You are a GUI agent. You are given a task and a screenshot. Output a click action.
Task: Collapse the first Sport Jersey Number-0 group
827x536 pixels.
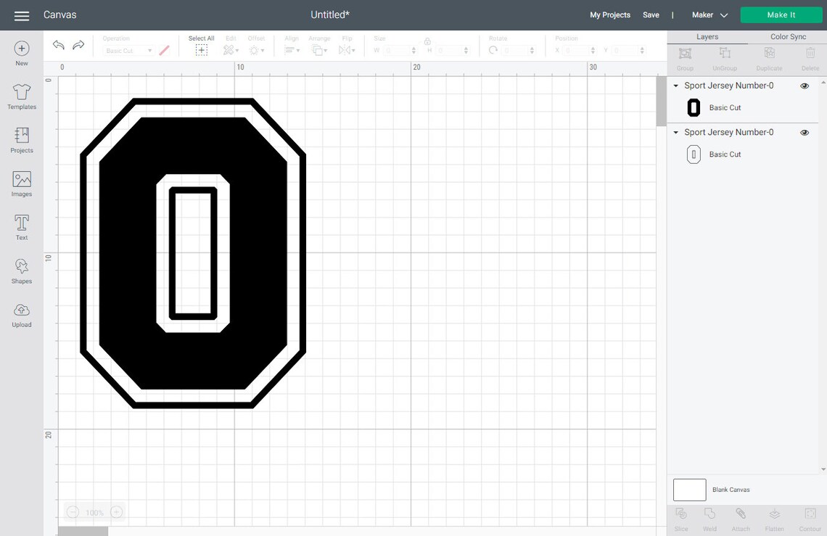[675, 85]
